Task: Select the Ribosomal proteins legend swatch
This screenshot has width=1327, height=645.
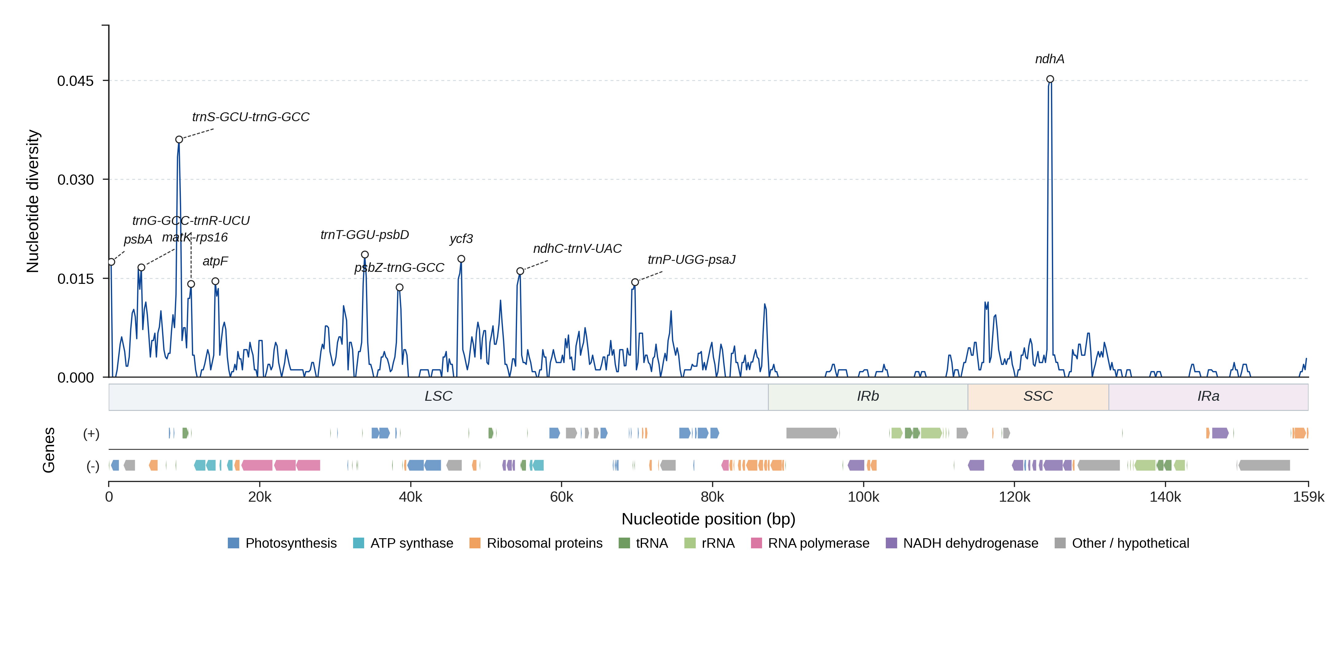Action: [475, 543]
